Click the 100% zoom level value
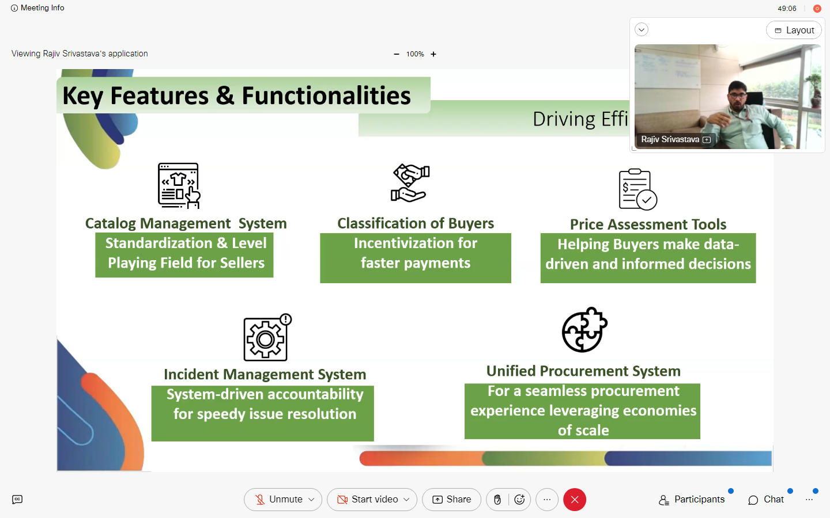The image size is (830, 518). 415,54
